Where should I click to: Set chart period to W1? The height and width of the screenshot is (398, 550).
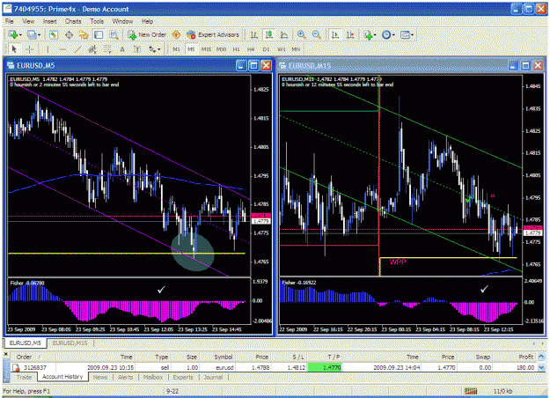point(281,49)
